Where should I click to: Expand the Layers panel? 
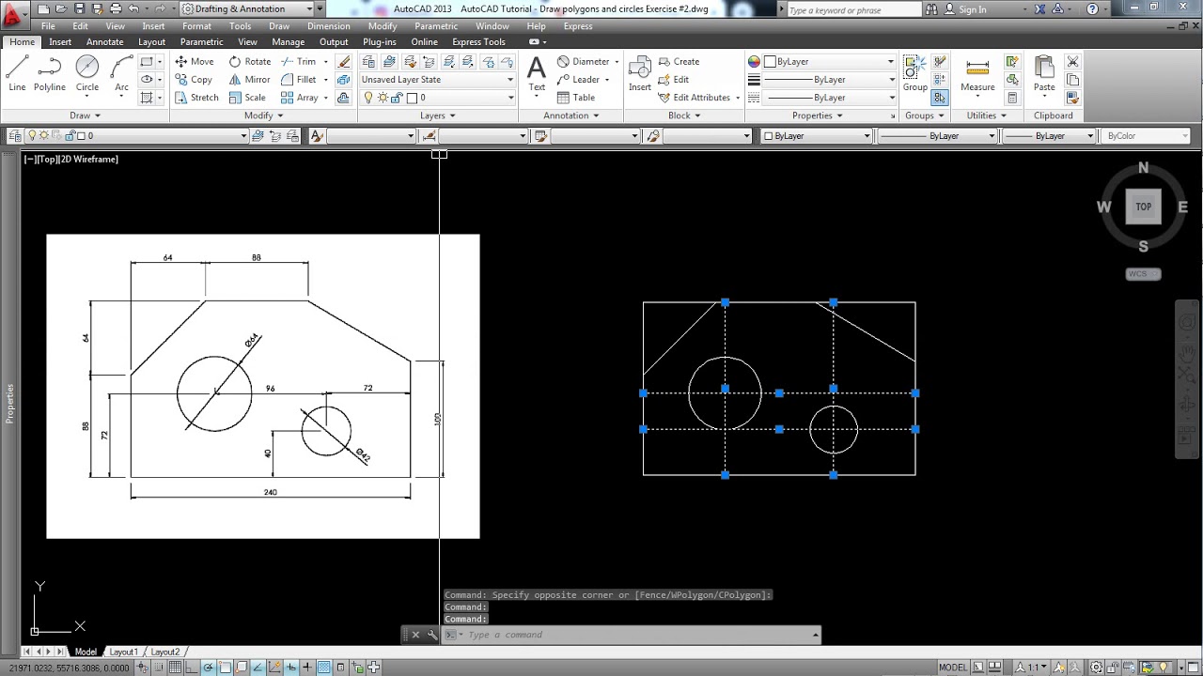pyautogui.click(x=437, y=115)
